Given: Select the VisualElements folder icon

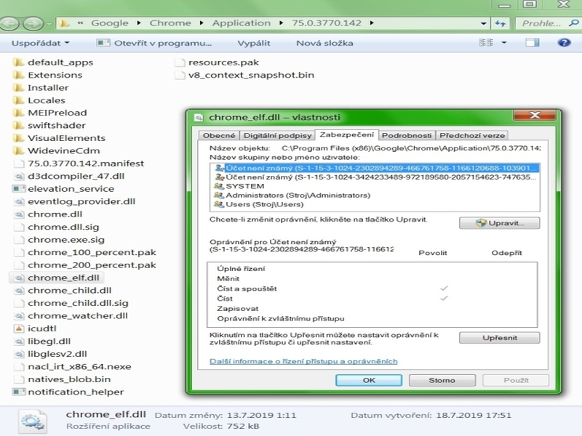Looking at the screenshot, I should 18,138.
